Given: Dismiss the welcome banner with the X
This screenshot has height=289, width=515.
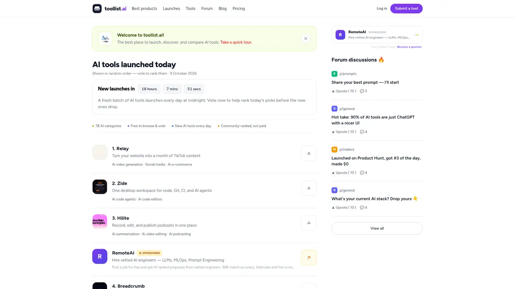Looking at the screenshot, I should pyautogui.click(x=306, y=39).
